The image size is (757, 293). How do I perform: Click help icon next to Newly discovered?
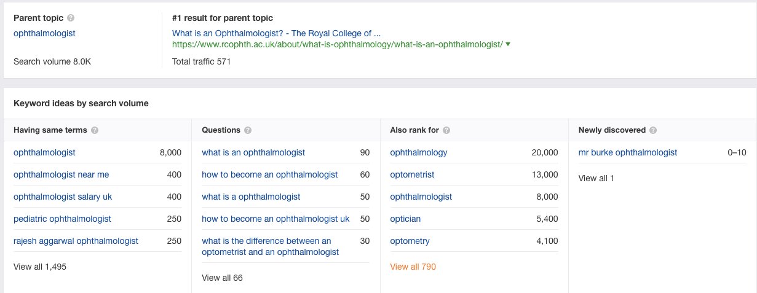652,130
